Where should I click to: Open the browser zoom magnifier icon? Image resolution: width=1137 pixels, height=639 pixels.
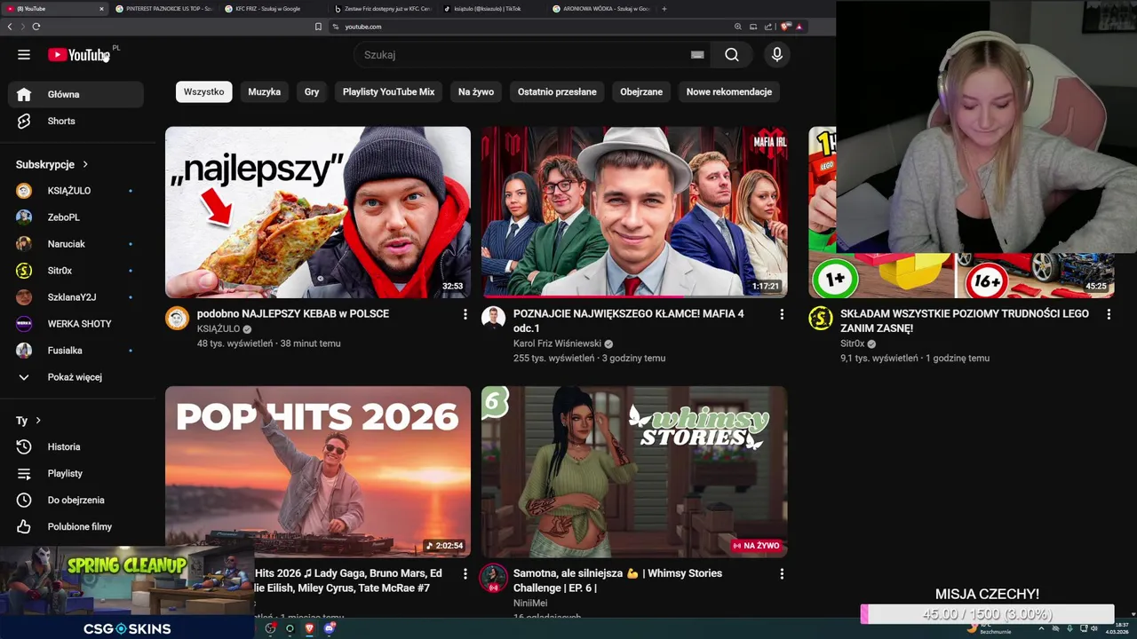point(737,27)
